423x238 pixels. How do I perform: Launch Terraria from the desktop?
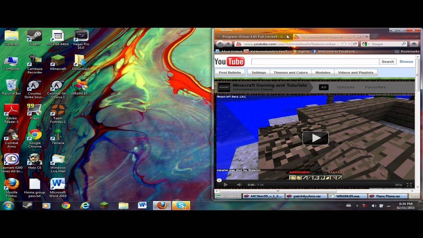[x=58, y=137]
